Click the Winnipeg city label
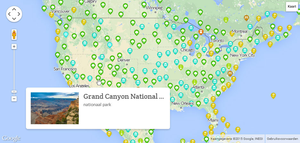The image size is (300, 143). [154, 8]
